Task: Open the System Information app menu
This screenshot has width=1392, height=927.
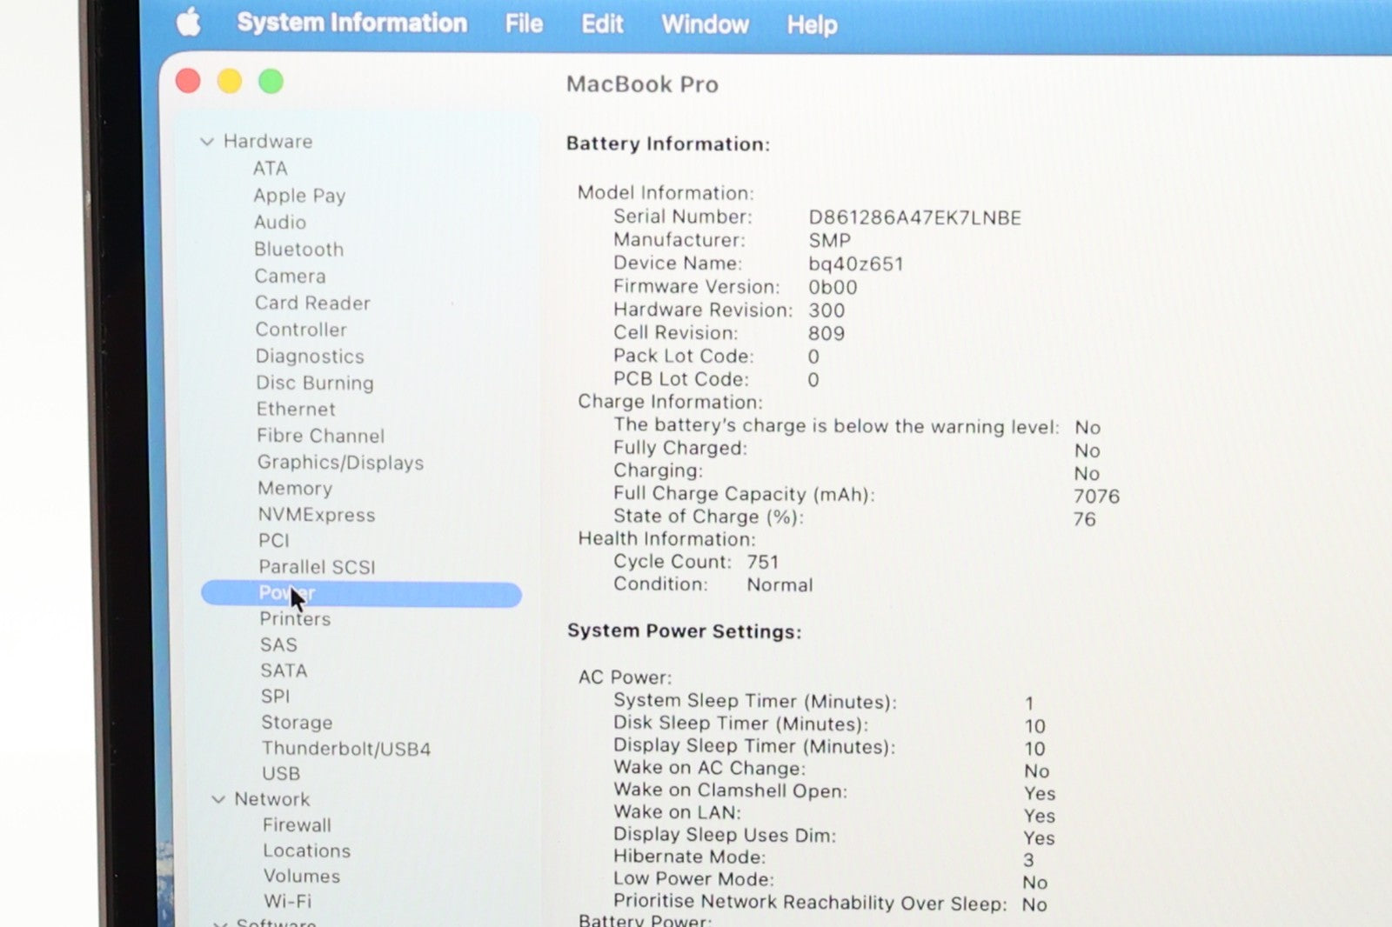Action: pyautogui.click(x=351, y=23)
